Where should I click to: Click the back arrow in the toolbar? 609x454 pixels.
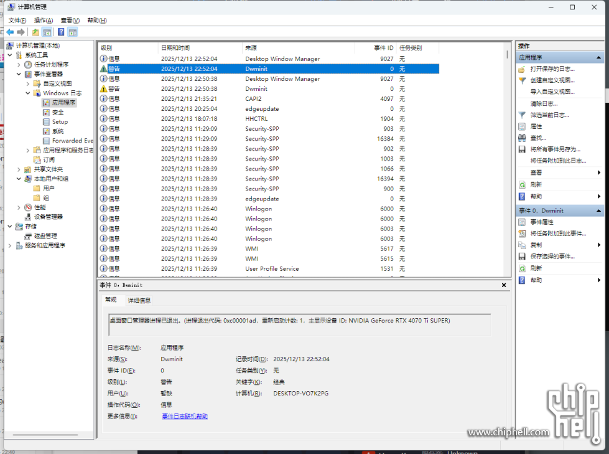(10, 32)
